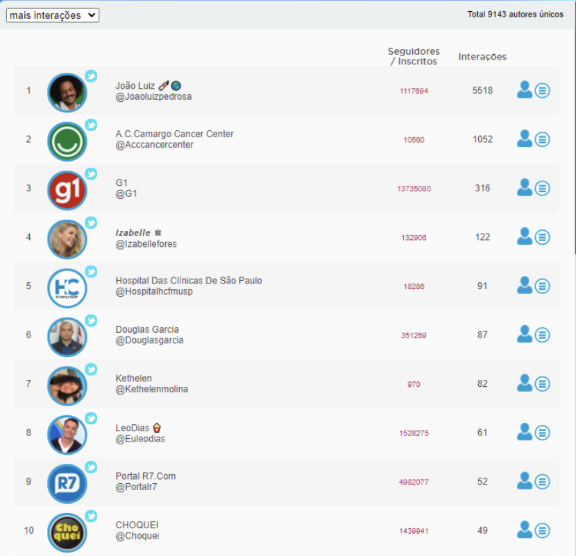Screen dimensions: 576x556
Task: Open profile icon for G1 row
Action: click(524, 188)
